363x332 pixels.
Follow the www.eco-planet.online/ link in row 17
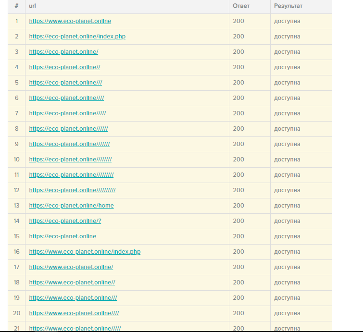pos(71,267)
